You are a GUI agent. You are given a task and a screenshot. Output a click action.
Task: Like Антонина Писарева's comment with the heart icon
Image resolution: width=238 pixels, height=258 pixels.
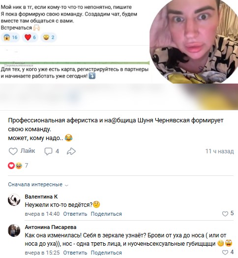tap(225, 252)
